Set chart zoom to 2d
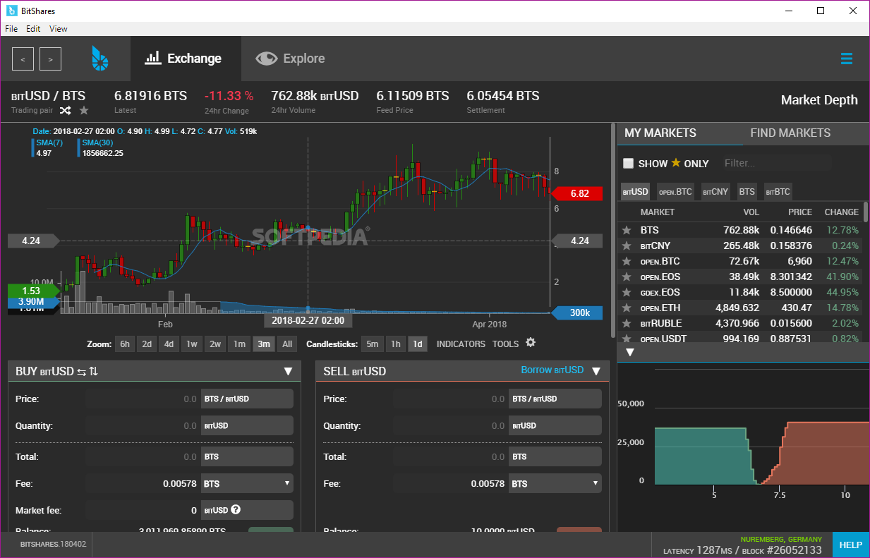This screenshot has width=870, height=558. (147, 344)
